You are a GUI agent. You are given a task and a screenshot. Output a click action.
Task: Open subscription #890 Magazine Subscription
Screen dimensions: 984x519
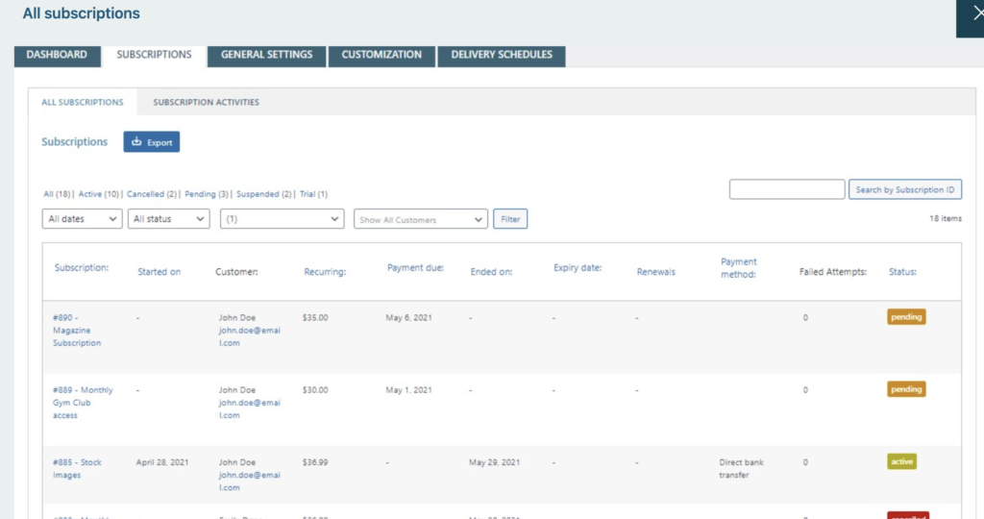pyautogui.click(x=77, y=330)
